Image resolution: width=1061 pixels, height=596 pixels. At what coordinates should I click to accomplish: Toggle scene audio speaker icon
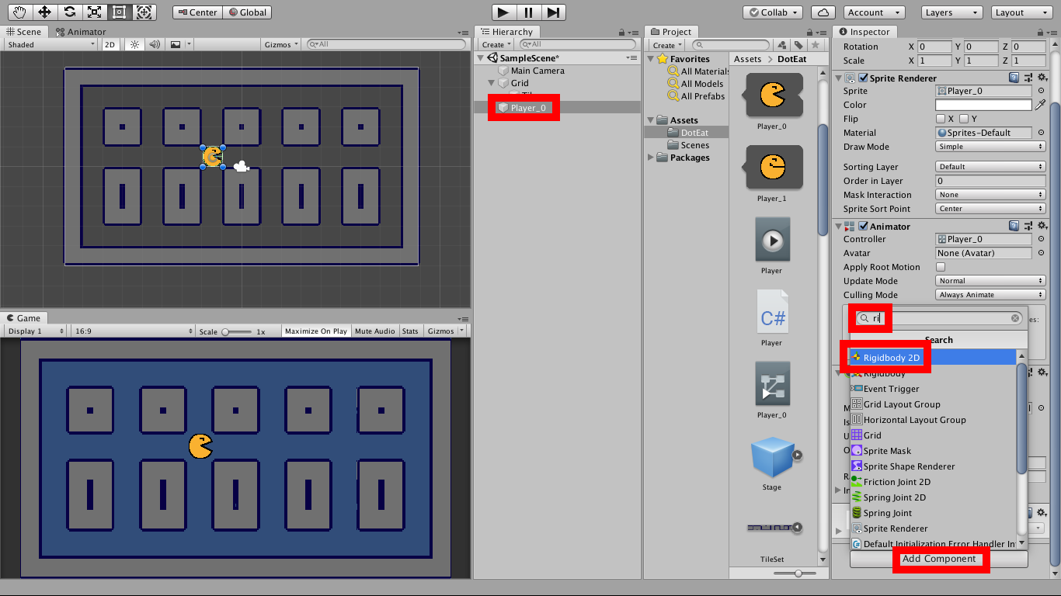155,44
